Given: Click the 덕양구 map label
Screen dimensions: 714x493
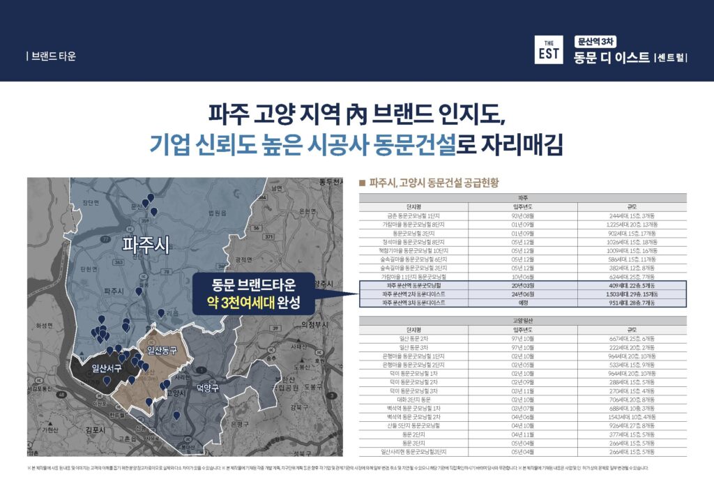Looking at the screenshot, I should [x=208, y=388].
